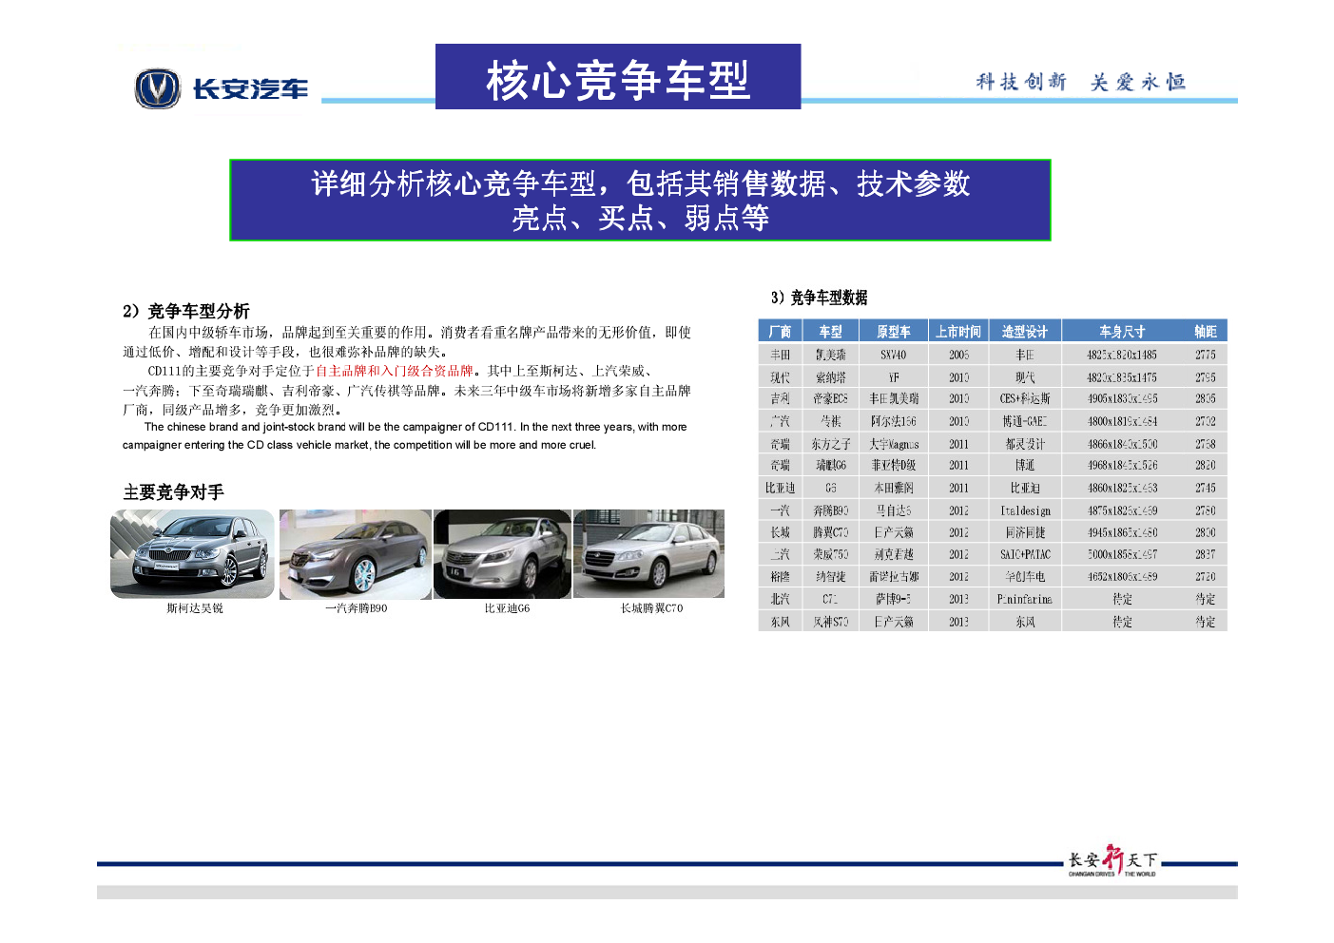
Task: Select the heading 3）竞争车型数据
Action: [819, 298]
